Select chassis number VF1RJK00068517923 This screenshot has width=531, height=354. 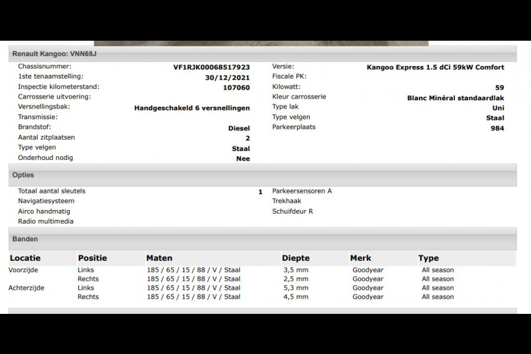(x=211, y=67)
